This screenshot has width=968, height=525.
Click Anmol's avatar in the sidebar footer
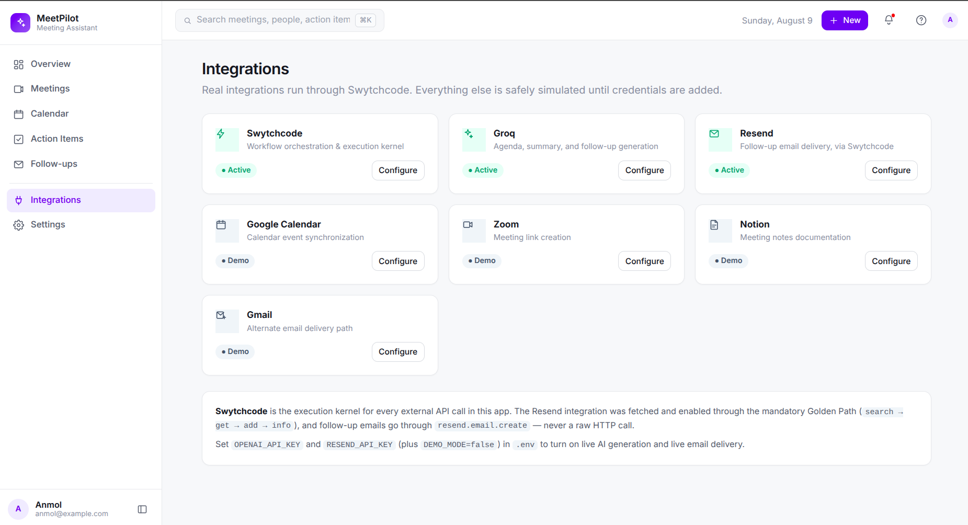tap(18, 509)
